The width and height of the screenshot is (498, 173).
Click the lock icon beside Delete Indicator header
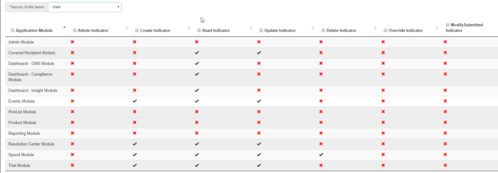323,30
